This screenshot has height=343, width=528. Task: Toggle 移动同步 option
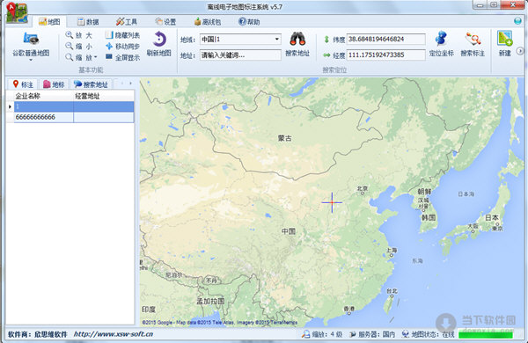(x=122, y=46)
